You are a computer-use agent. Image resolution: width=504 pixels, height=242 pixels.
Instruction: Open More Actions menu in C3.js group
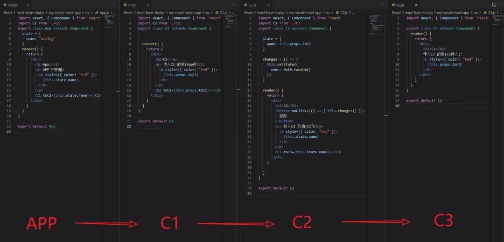pyautogui.click(x=500, y=5)
